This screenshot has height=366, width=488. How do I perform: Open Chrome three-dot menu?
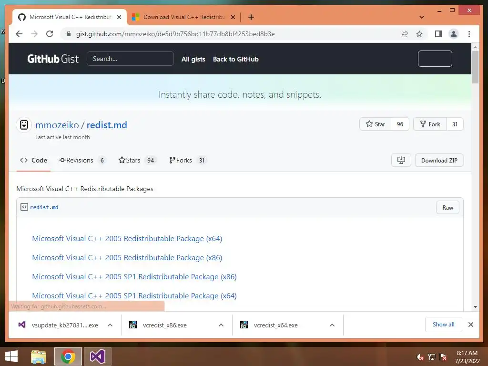pos(469,34)
